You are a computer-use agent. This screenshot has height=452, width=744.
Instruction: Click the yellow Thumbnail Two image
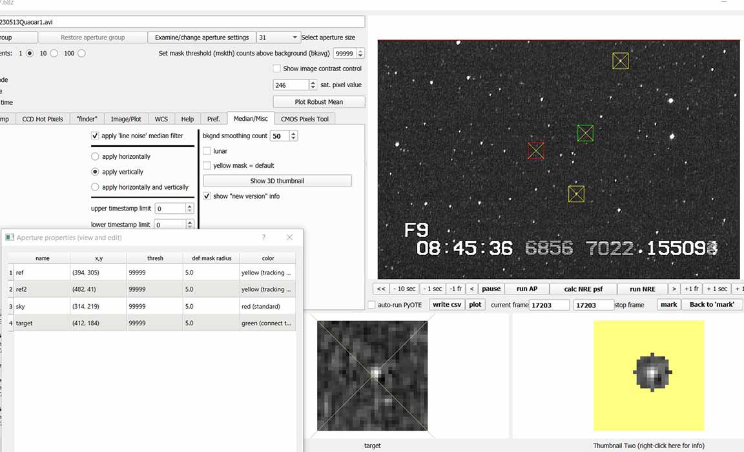[649, 376]
